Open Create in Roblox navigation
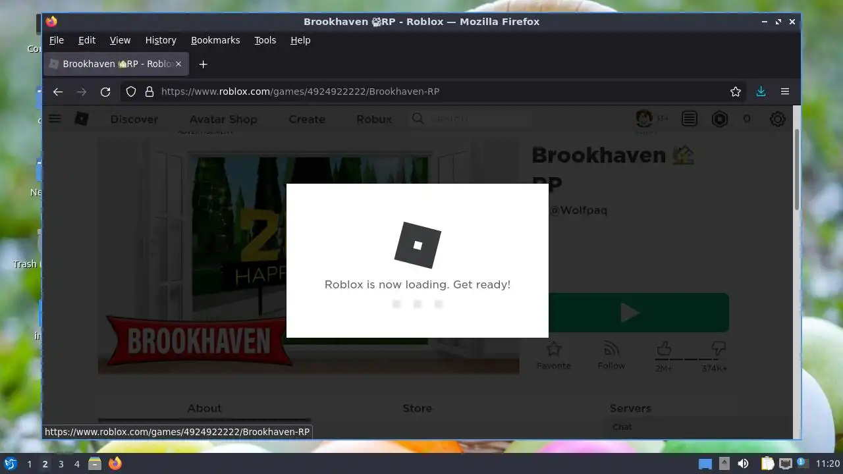 coord(307,119)
